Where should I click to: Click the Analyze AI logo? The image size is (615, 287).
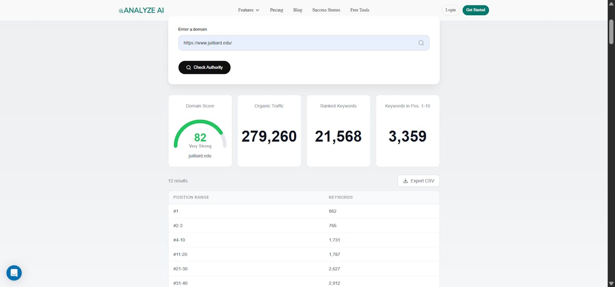pos(141,10)
